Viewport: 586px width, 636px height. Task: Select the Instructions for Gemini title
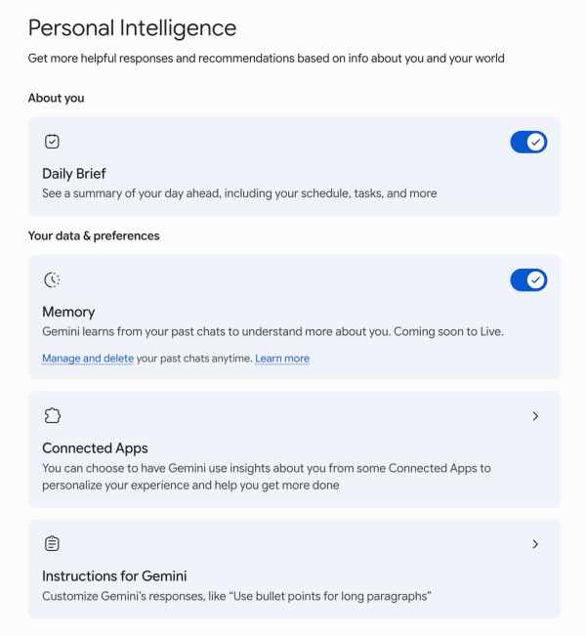point(114,576)
